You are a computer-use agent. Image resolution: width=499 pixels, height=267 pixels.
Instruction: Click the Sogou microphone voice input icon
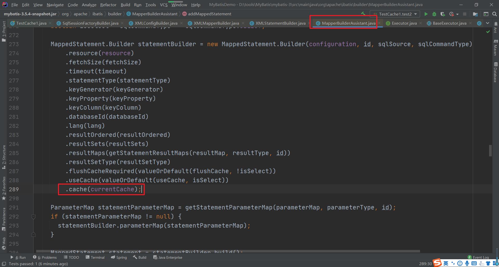point(467,263)
